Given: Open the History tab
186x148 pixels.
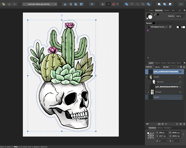Looking at the screenshot, I should click(x=160, y=128).
